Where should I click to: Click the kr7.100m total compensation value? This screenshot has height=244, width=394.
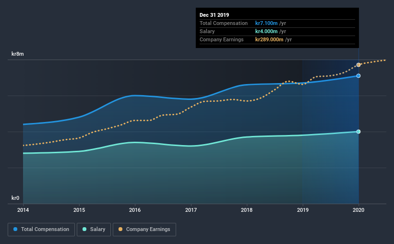[266, 23]
